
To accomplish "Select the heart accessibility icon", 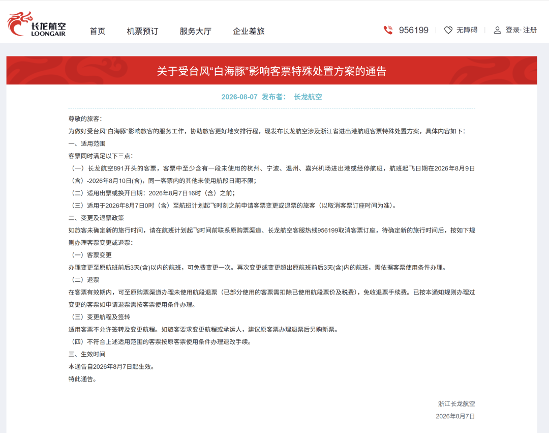I will click(448, 30).
